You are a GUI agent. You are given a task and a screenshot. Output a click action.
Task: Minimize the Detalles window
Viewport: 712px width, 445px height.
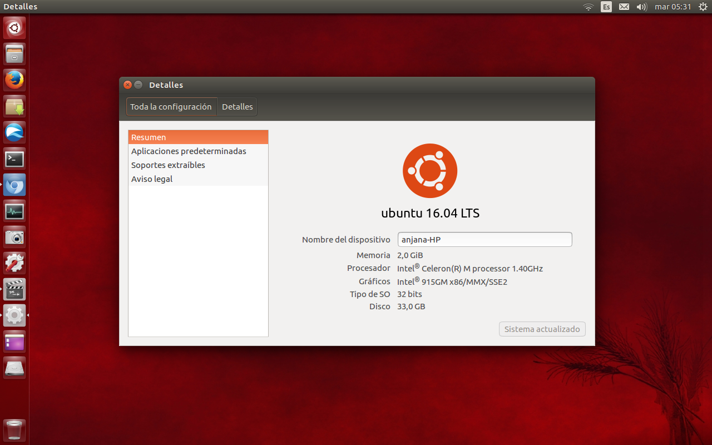pos(139,85)
